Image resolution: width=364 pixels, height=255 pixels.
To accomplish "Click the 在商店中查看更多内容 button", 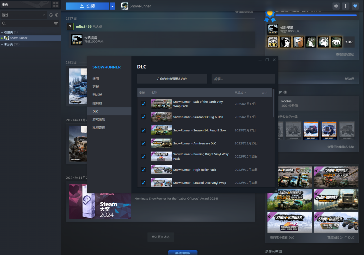I will pos(172,79).
